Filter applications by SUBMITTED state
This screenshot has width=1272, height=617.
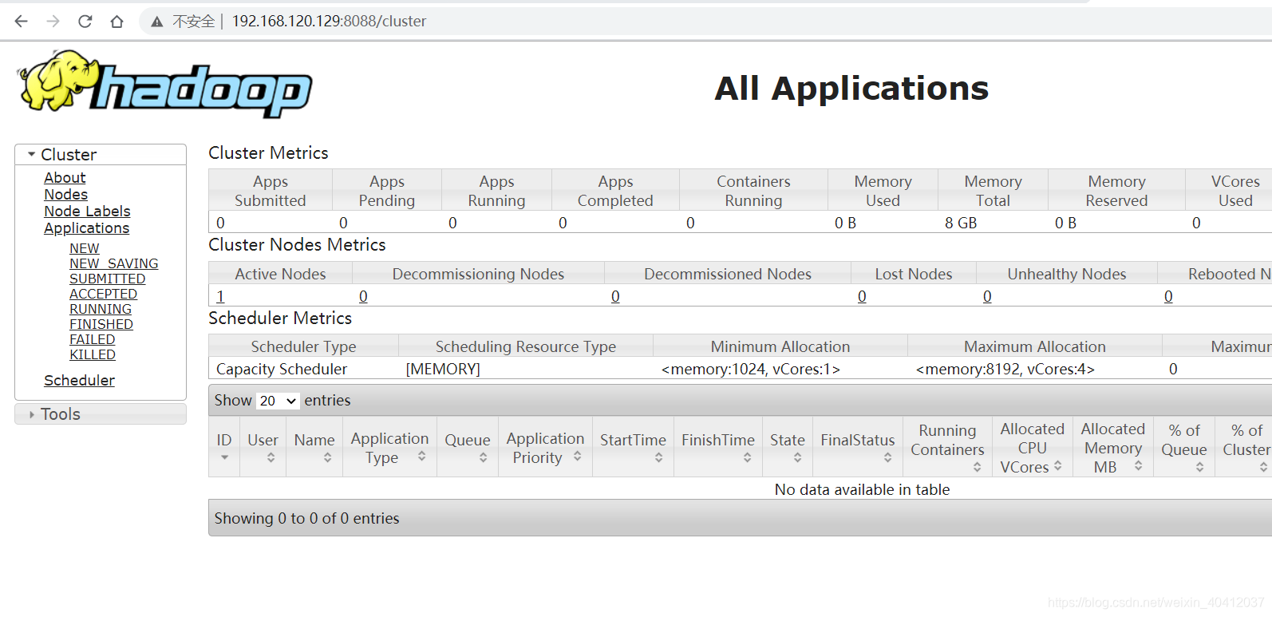107,279
